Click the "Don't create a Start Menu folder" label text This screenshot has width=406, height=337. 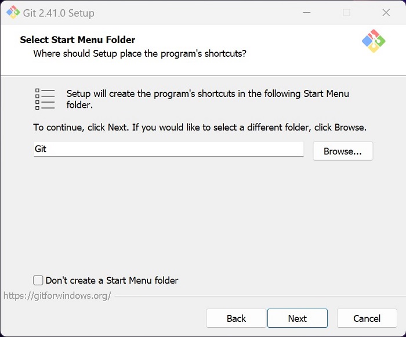point(112,280)
